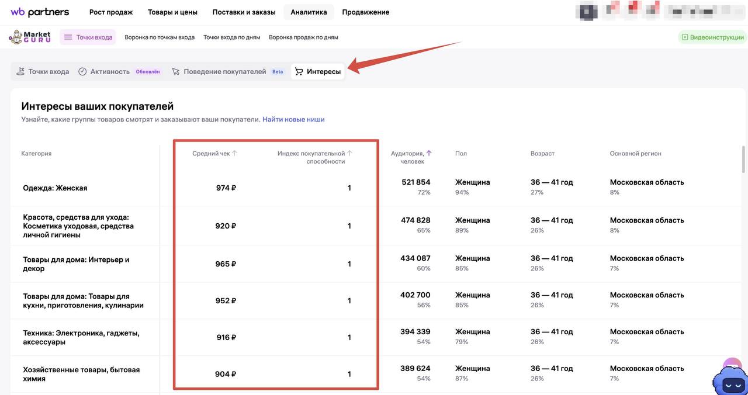This screenshot has width=748, height=395.
Task: Click audience value 394 339
Action: (415, 332)
